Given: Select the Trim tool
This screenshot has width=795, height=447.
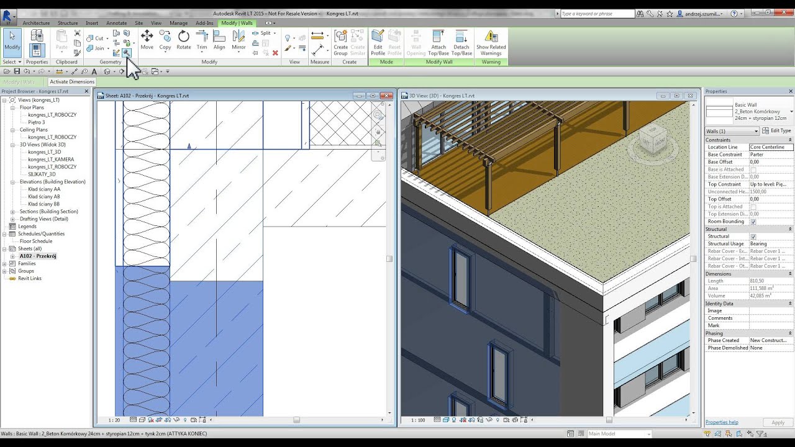Looking at the screenshot, I should [202, 40].
